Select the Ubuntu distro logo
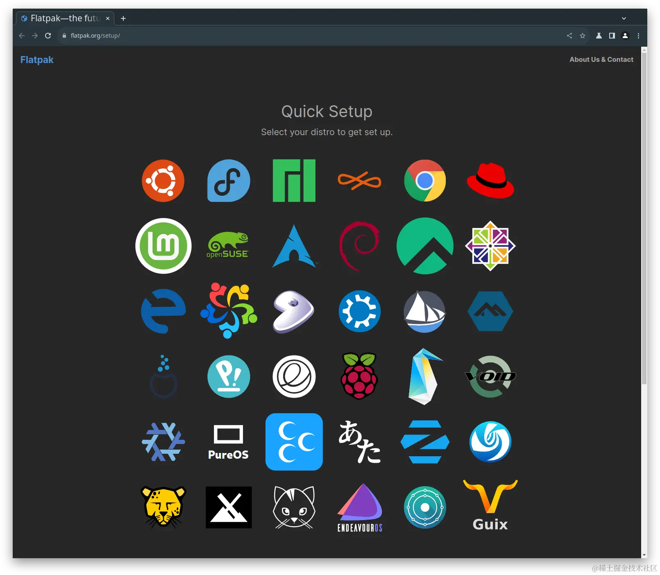 click(163, 181)
